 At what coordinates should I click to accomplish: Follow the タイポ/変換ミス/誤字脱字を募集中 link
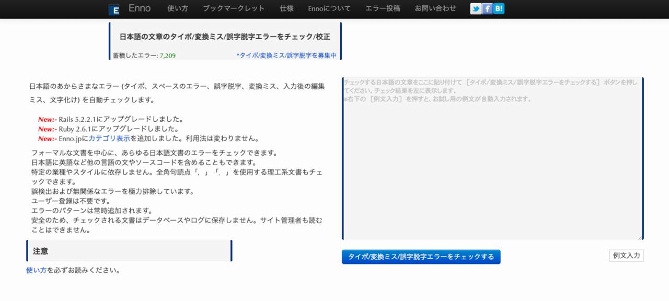286,55
